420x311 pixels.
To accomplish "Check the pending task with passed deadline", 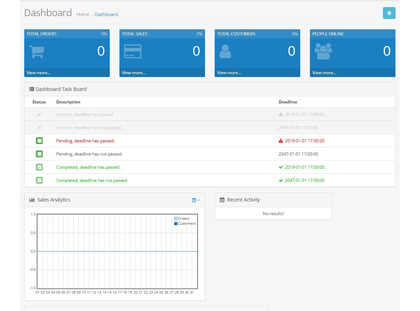I will pyautogui.click(x=39, y=141).
